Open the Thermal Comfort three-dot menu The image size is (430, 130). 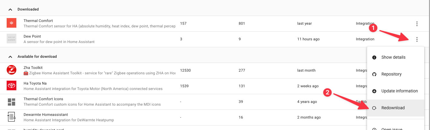point(417,24)
